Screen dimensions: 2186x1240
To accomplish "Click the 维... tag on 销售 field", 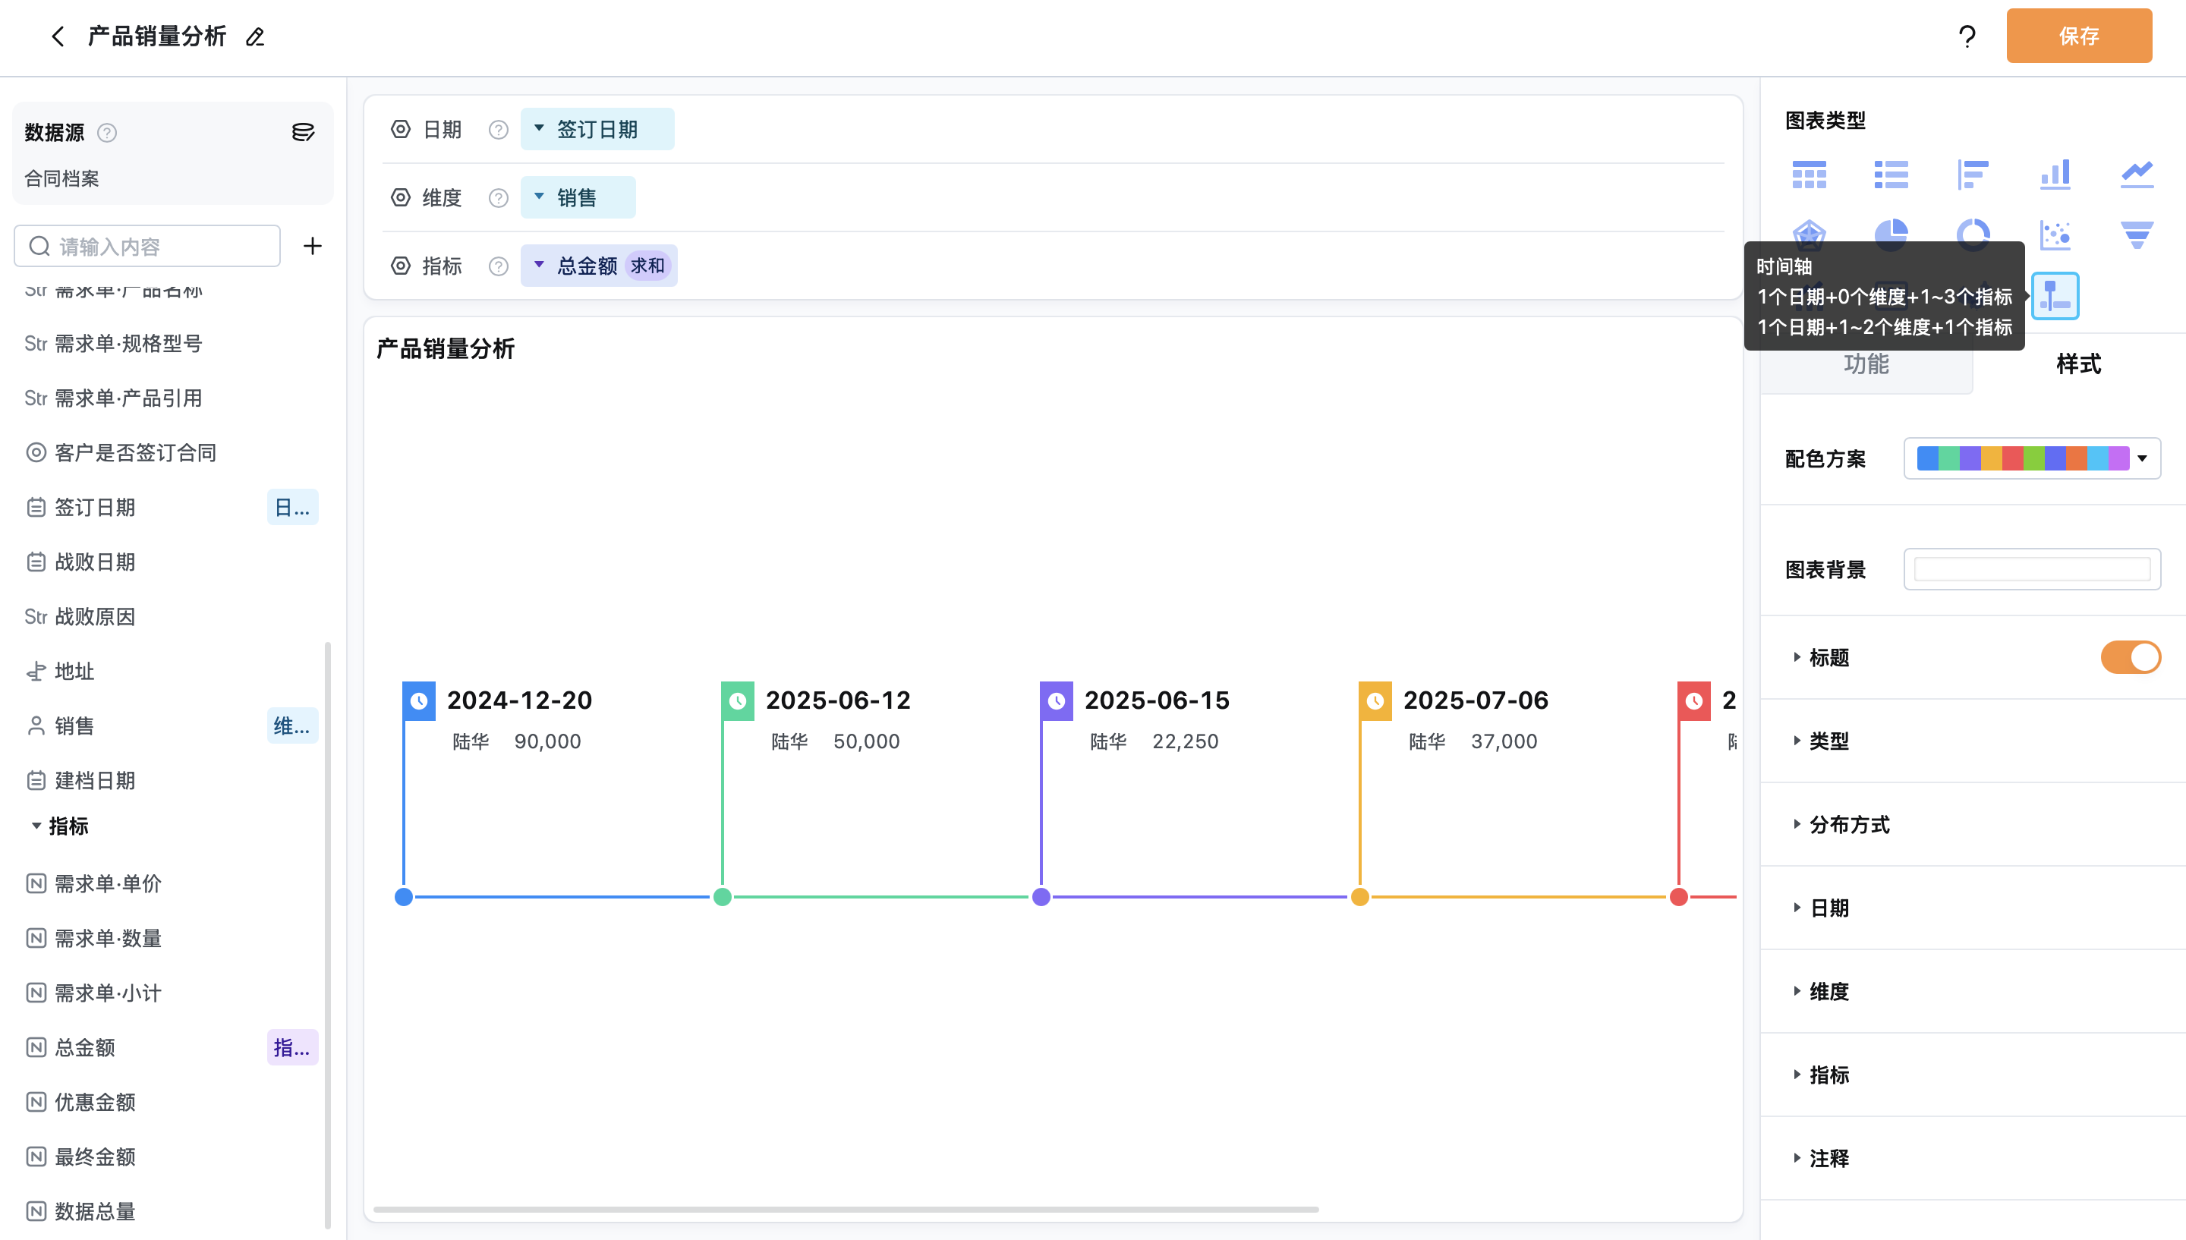I will (292, 726).
